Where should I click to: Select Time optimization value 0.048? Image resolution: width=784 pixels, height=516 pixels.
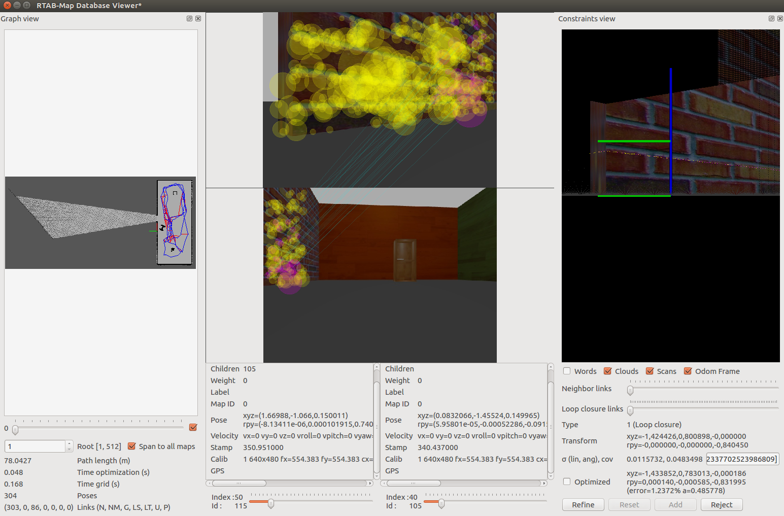[x=14, y=472]
